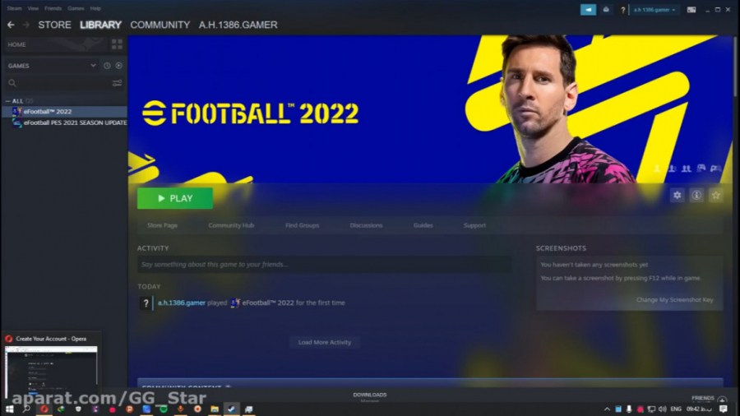740x416 pixels.
Task: Click the PowerPoint taskbar icon
Action: pyautogui.click(x=129, y=409)
